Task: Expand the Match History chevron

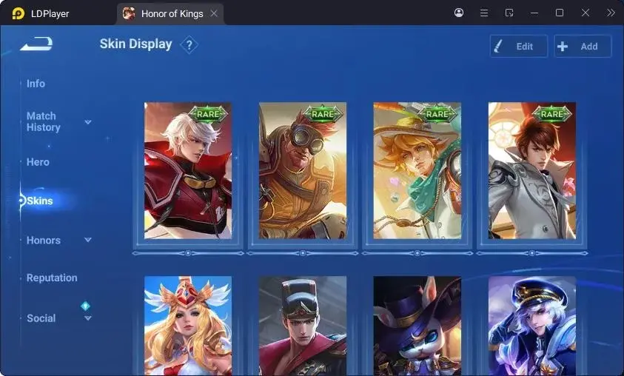Action: (88, 122)
